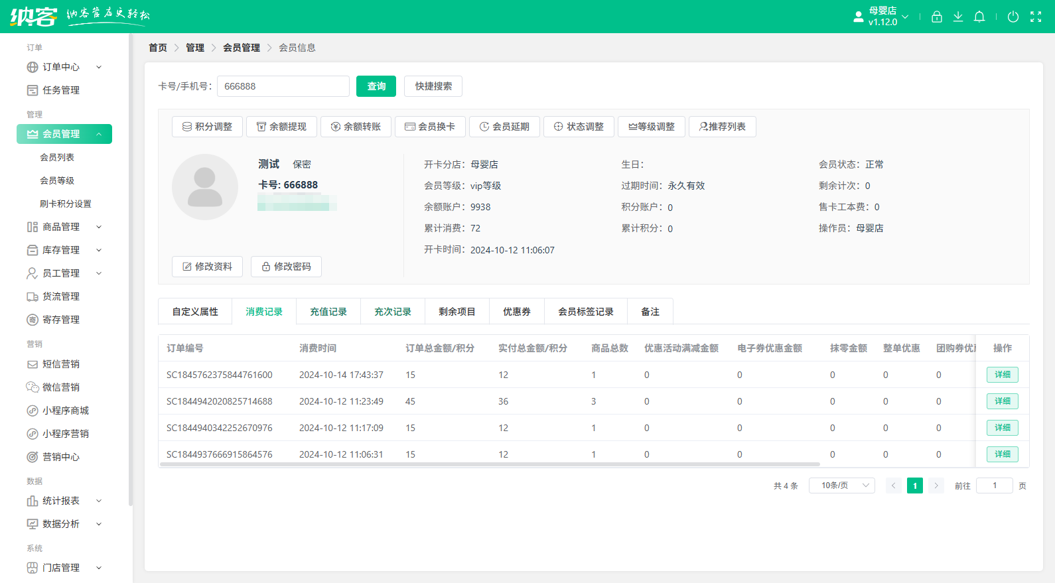Click the lock screen icon in header

(936, 17)
